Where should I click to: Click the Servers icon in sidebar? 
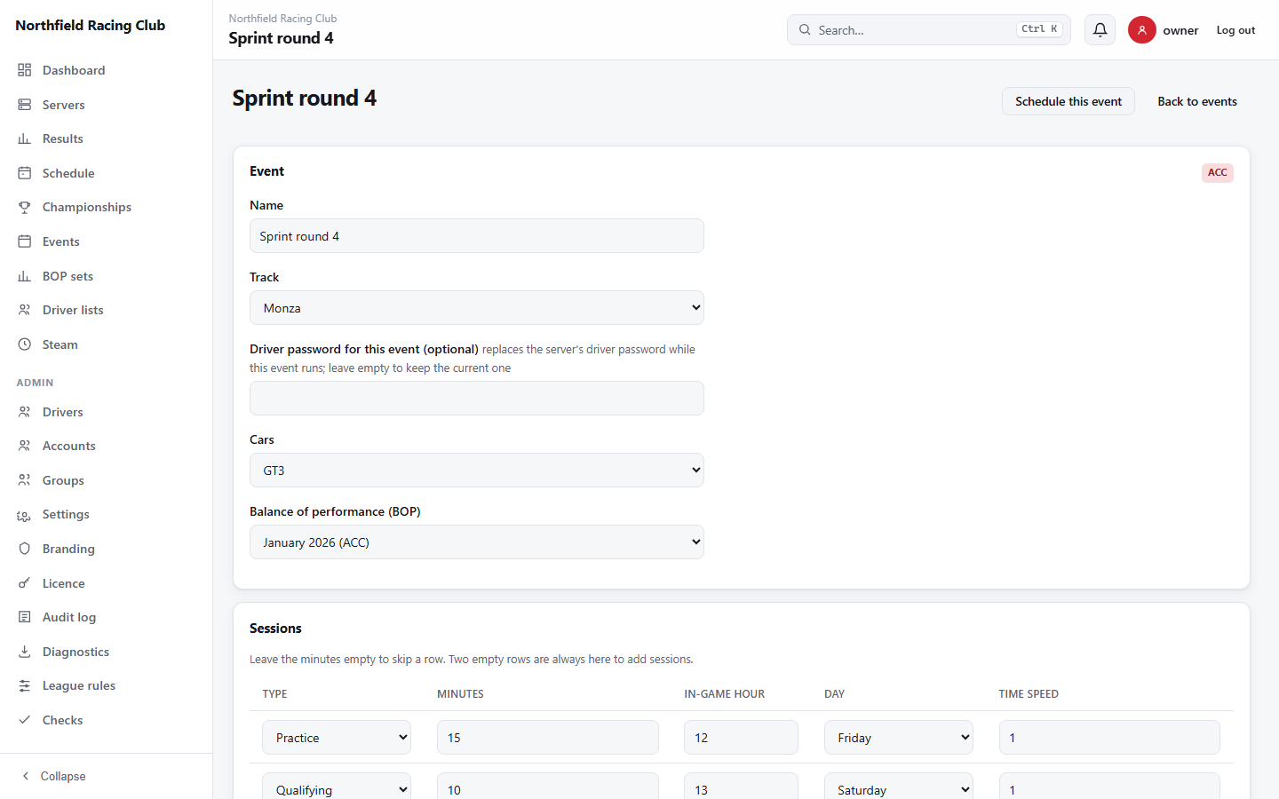click(x=25, y=105)
